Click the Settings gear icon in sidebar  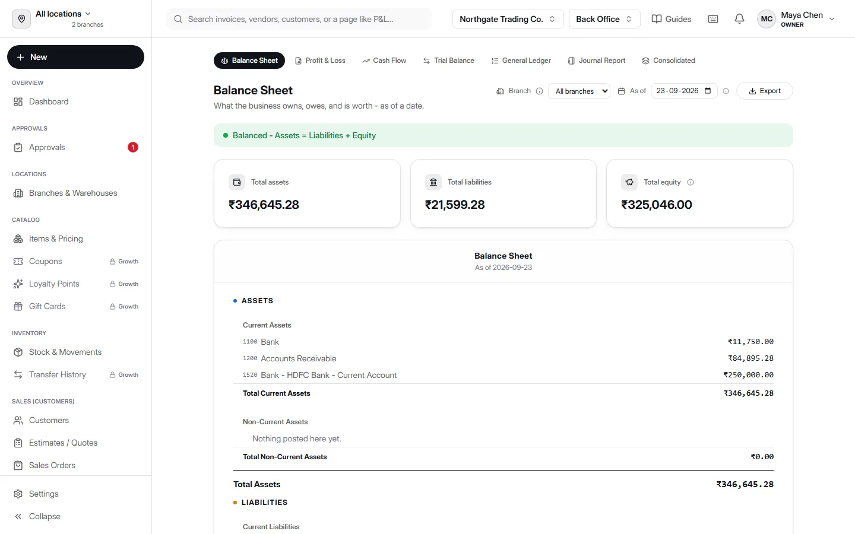click(x=18, y=494)
